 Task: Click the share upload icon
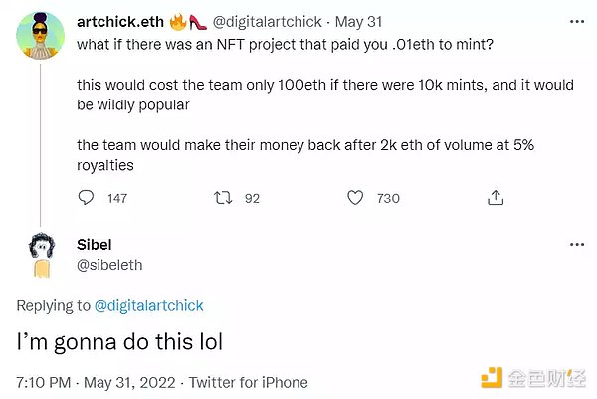496,198
